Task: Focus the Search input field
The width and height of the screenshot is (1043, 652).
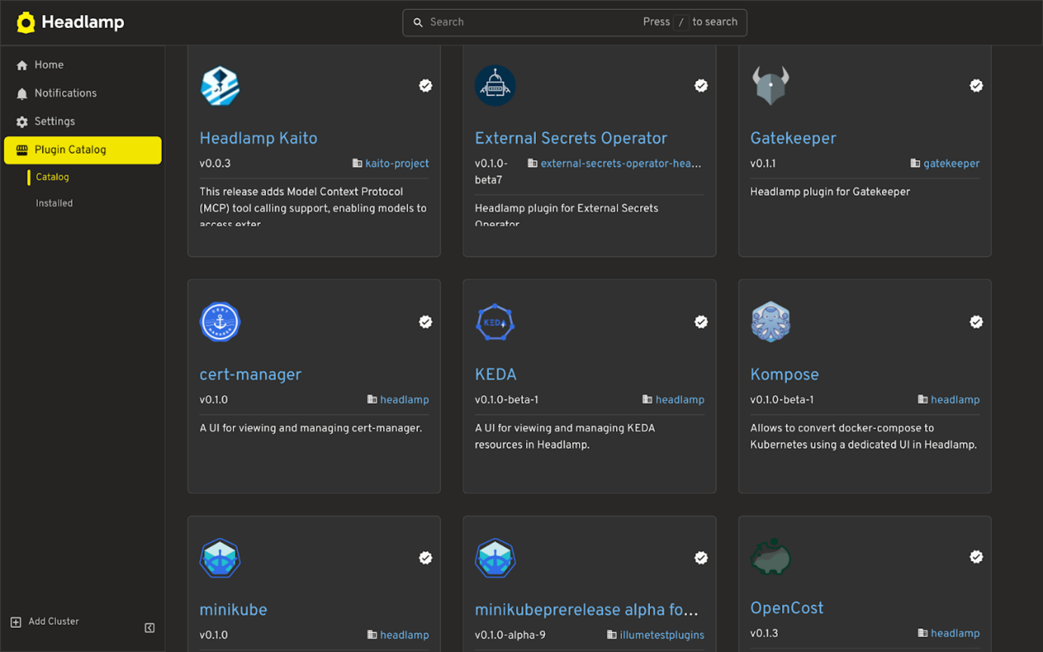Action: tap(574, 23)
